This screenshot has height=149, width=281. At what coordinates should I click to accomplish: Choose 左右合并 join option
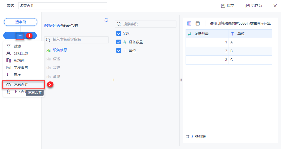pyautogui.click(x=21, y=84)
